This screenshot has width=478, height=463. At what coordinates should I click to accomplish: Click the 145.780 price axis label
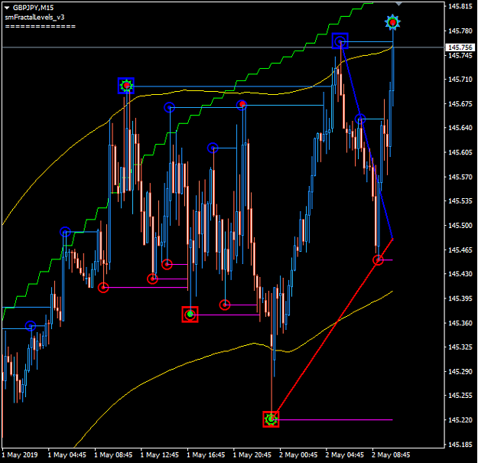tap(460, 31)
